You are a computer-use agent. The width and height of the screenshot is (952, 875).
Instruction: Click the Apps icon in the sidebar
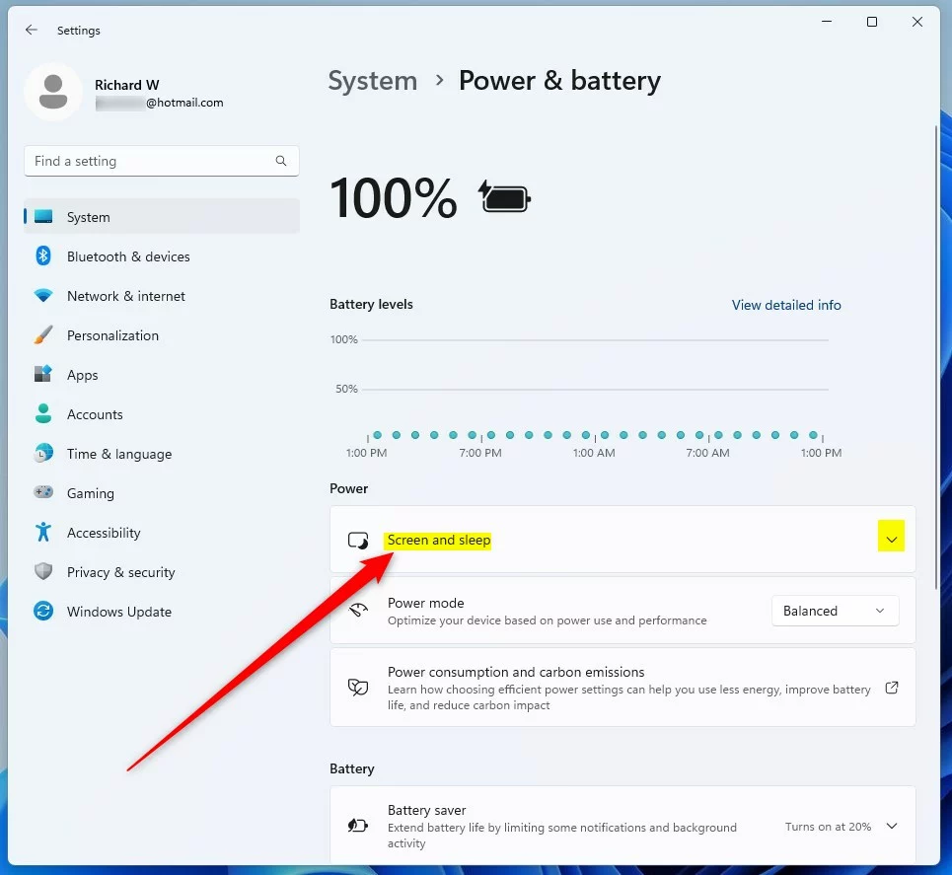coord(43,374)
